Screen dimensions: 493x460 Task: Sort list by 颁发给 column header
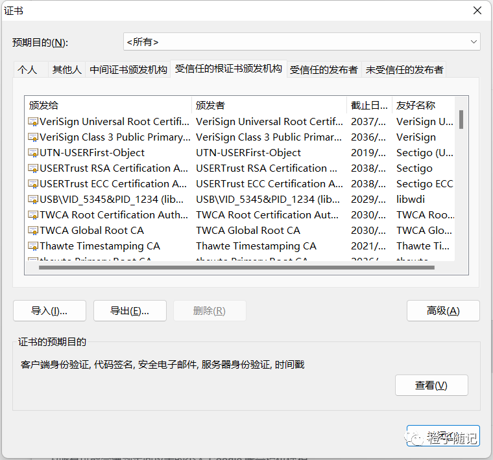108,105
